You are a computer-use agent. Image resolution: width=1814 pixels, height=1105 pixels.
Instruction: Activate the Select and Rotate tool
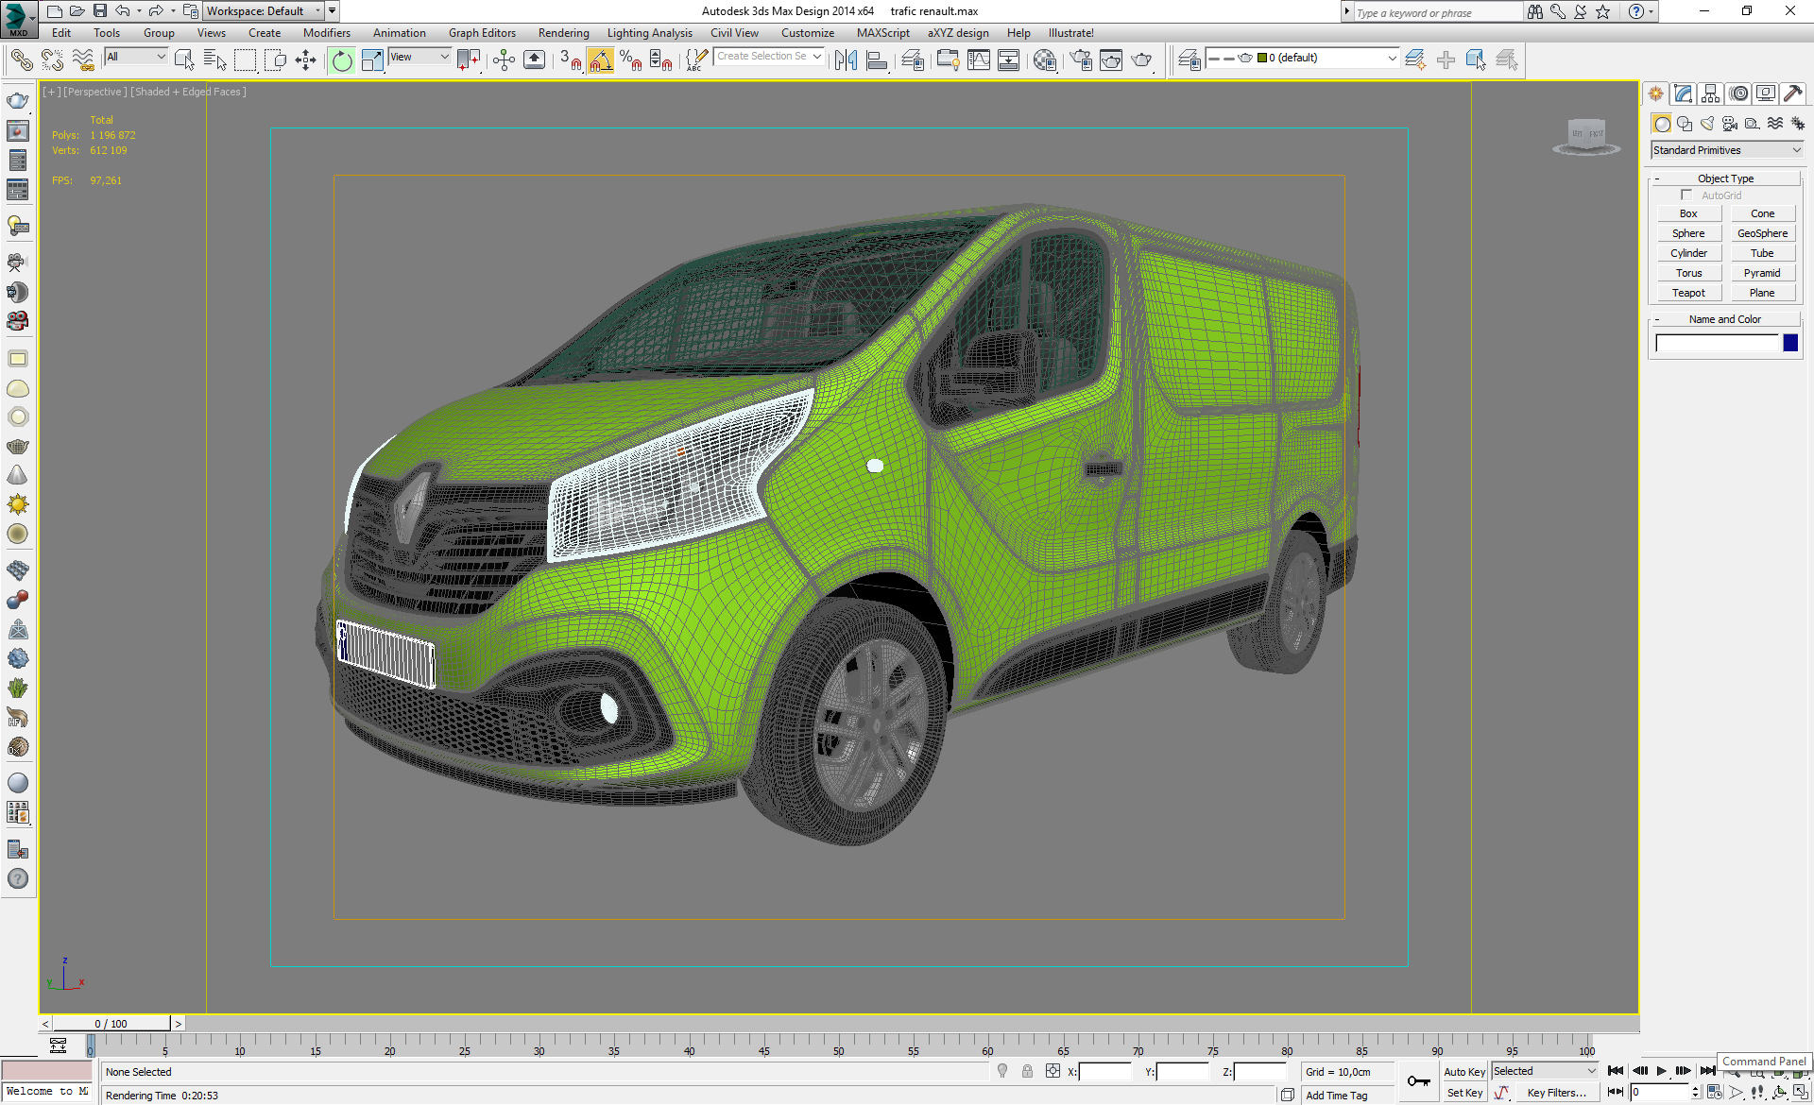[341, 60]
